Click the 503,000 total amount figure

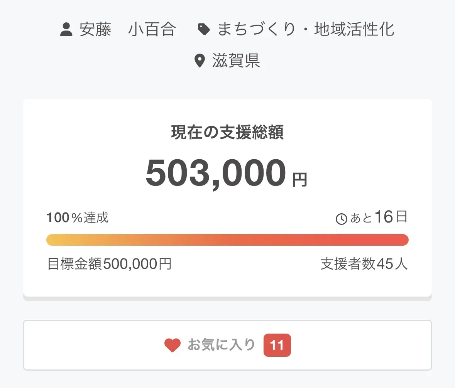(216, 174)
